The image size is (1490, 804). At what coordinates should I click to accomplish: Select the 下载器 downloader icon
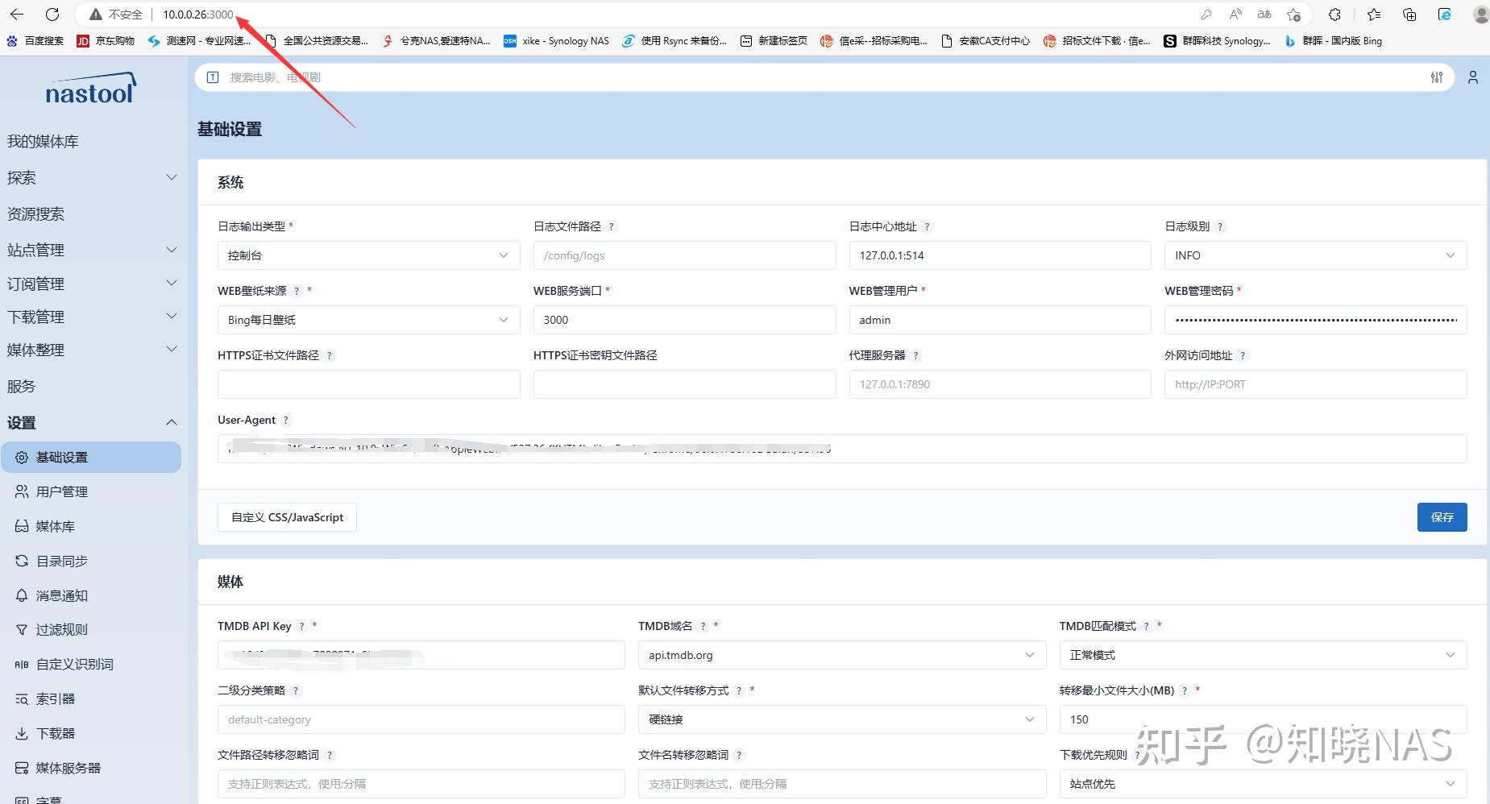[x=22, y=733]
